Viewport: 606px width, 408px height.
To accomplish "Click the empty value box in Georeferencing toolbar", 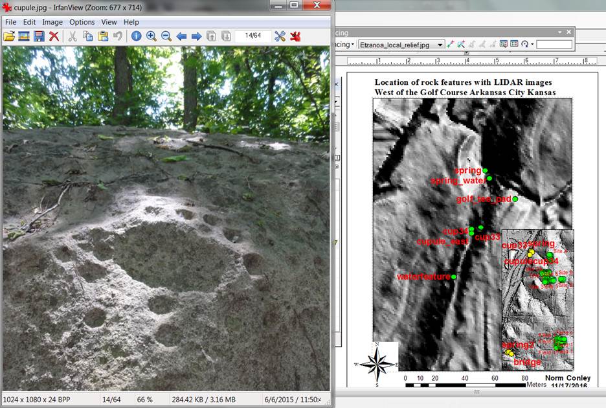I will [x=554, y=45].
